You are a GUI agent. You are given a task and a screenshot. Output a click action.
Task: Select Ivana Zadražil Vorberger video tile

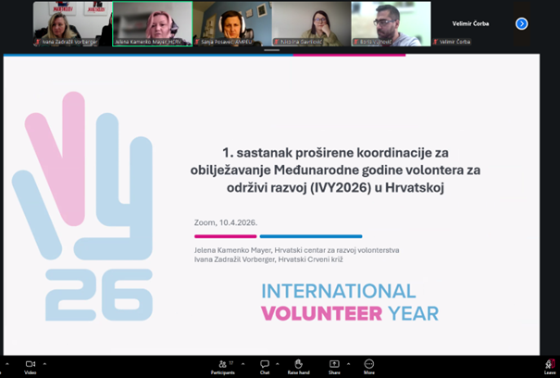click(73, 23)
